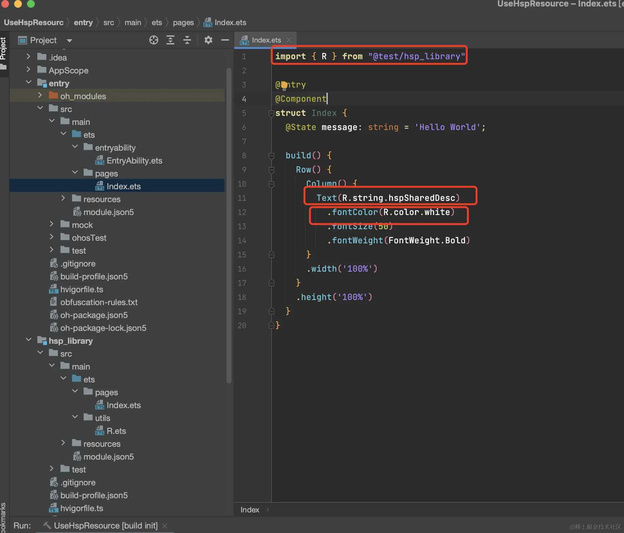The height and width of the screenshot is (533, 624).
Task: Click src in the breadcrumb path
Action: coord(109,23)
